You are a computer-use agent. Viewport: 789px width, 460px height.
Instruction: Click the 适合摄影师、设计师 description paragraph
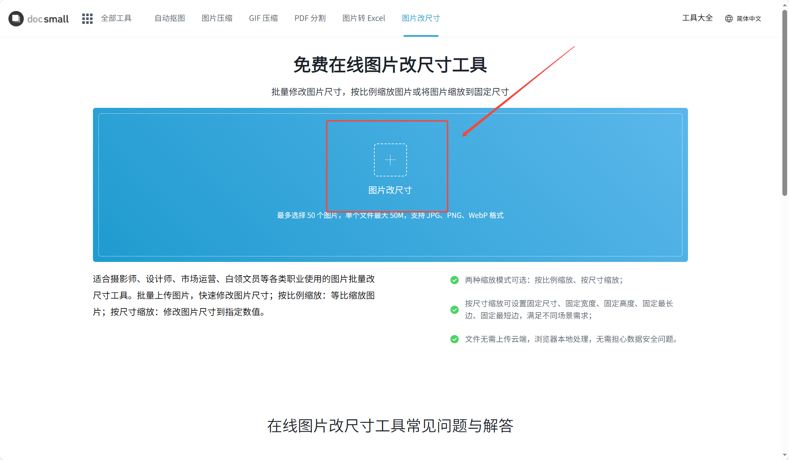[234, 295]
